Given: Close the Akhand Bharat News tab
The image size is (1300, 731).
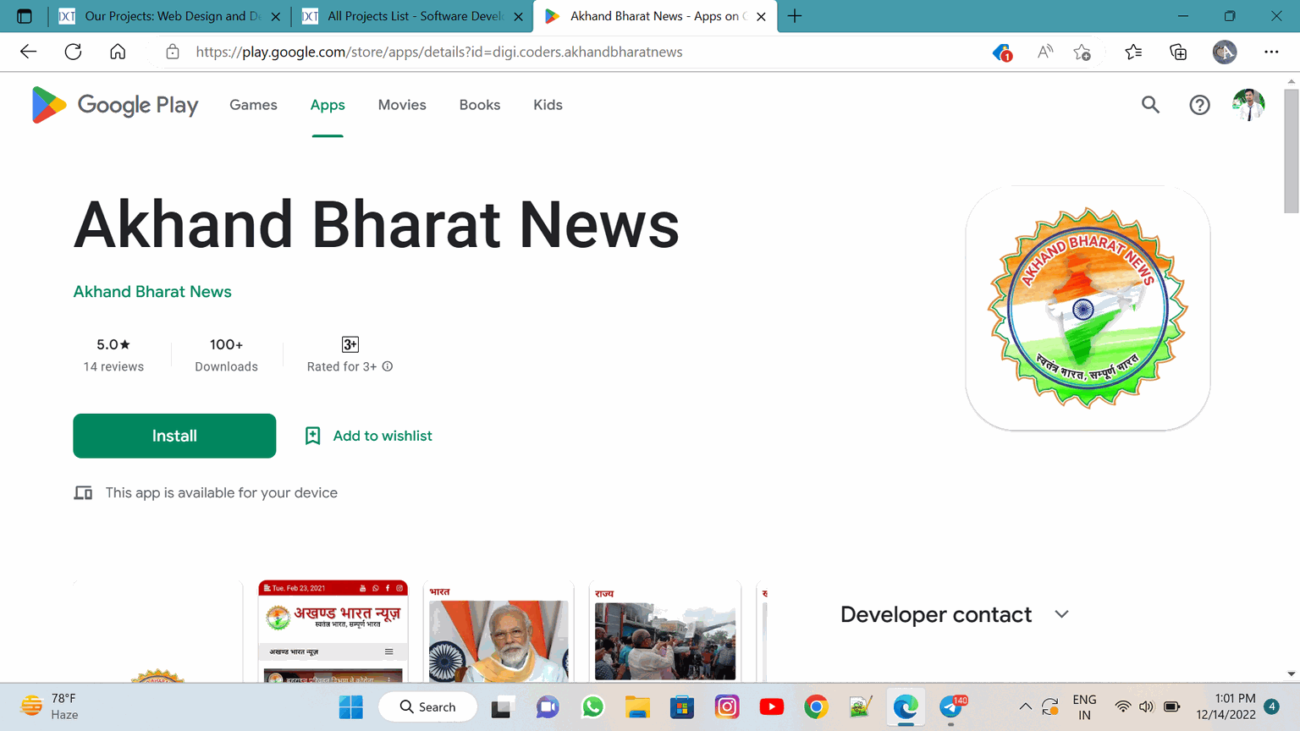Looking at the screenshot, I should pyautogui.click(x=761, y=16).
